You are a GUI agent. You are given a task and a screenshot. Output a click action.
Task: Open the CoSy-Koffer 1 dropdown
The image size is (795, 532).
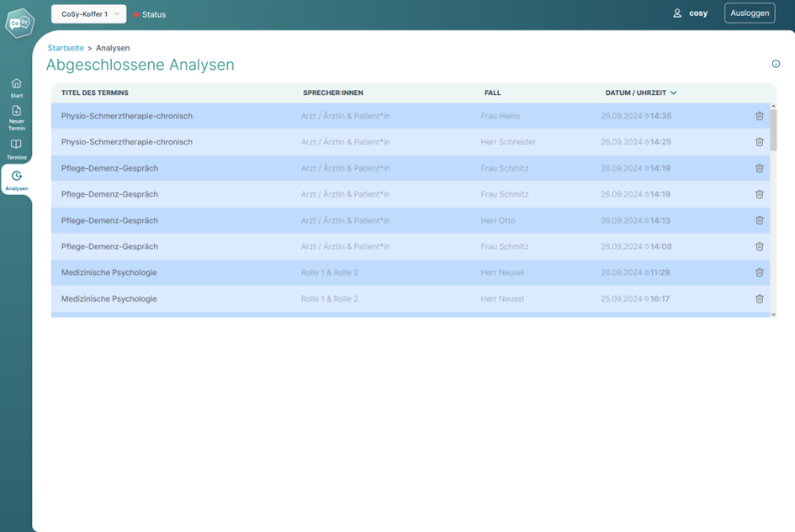pyautogui.click(x=88, y=13)
